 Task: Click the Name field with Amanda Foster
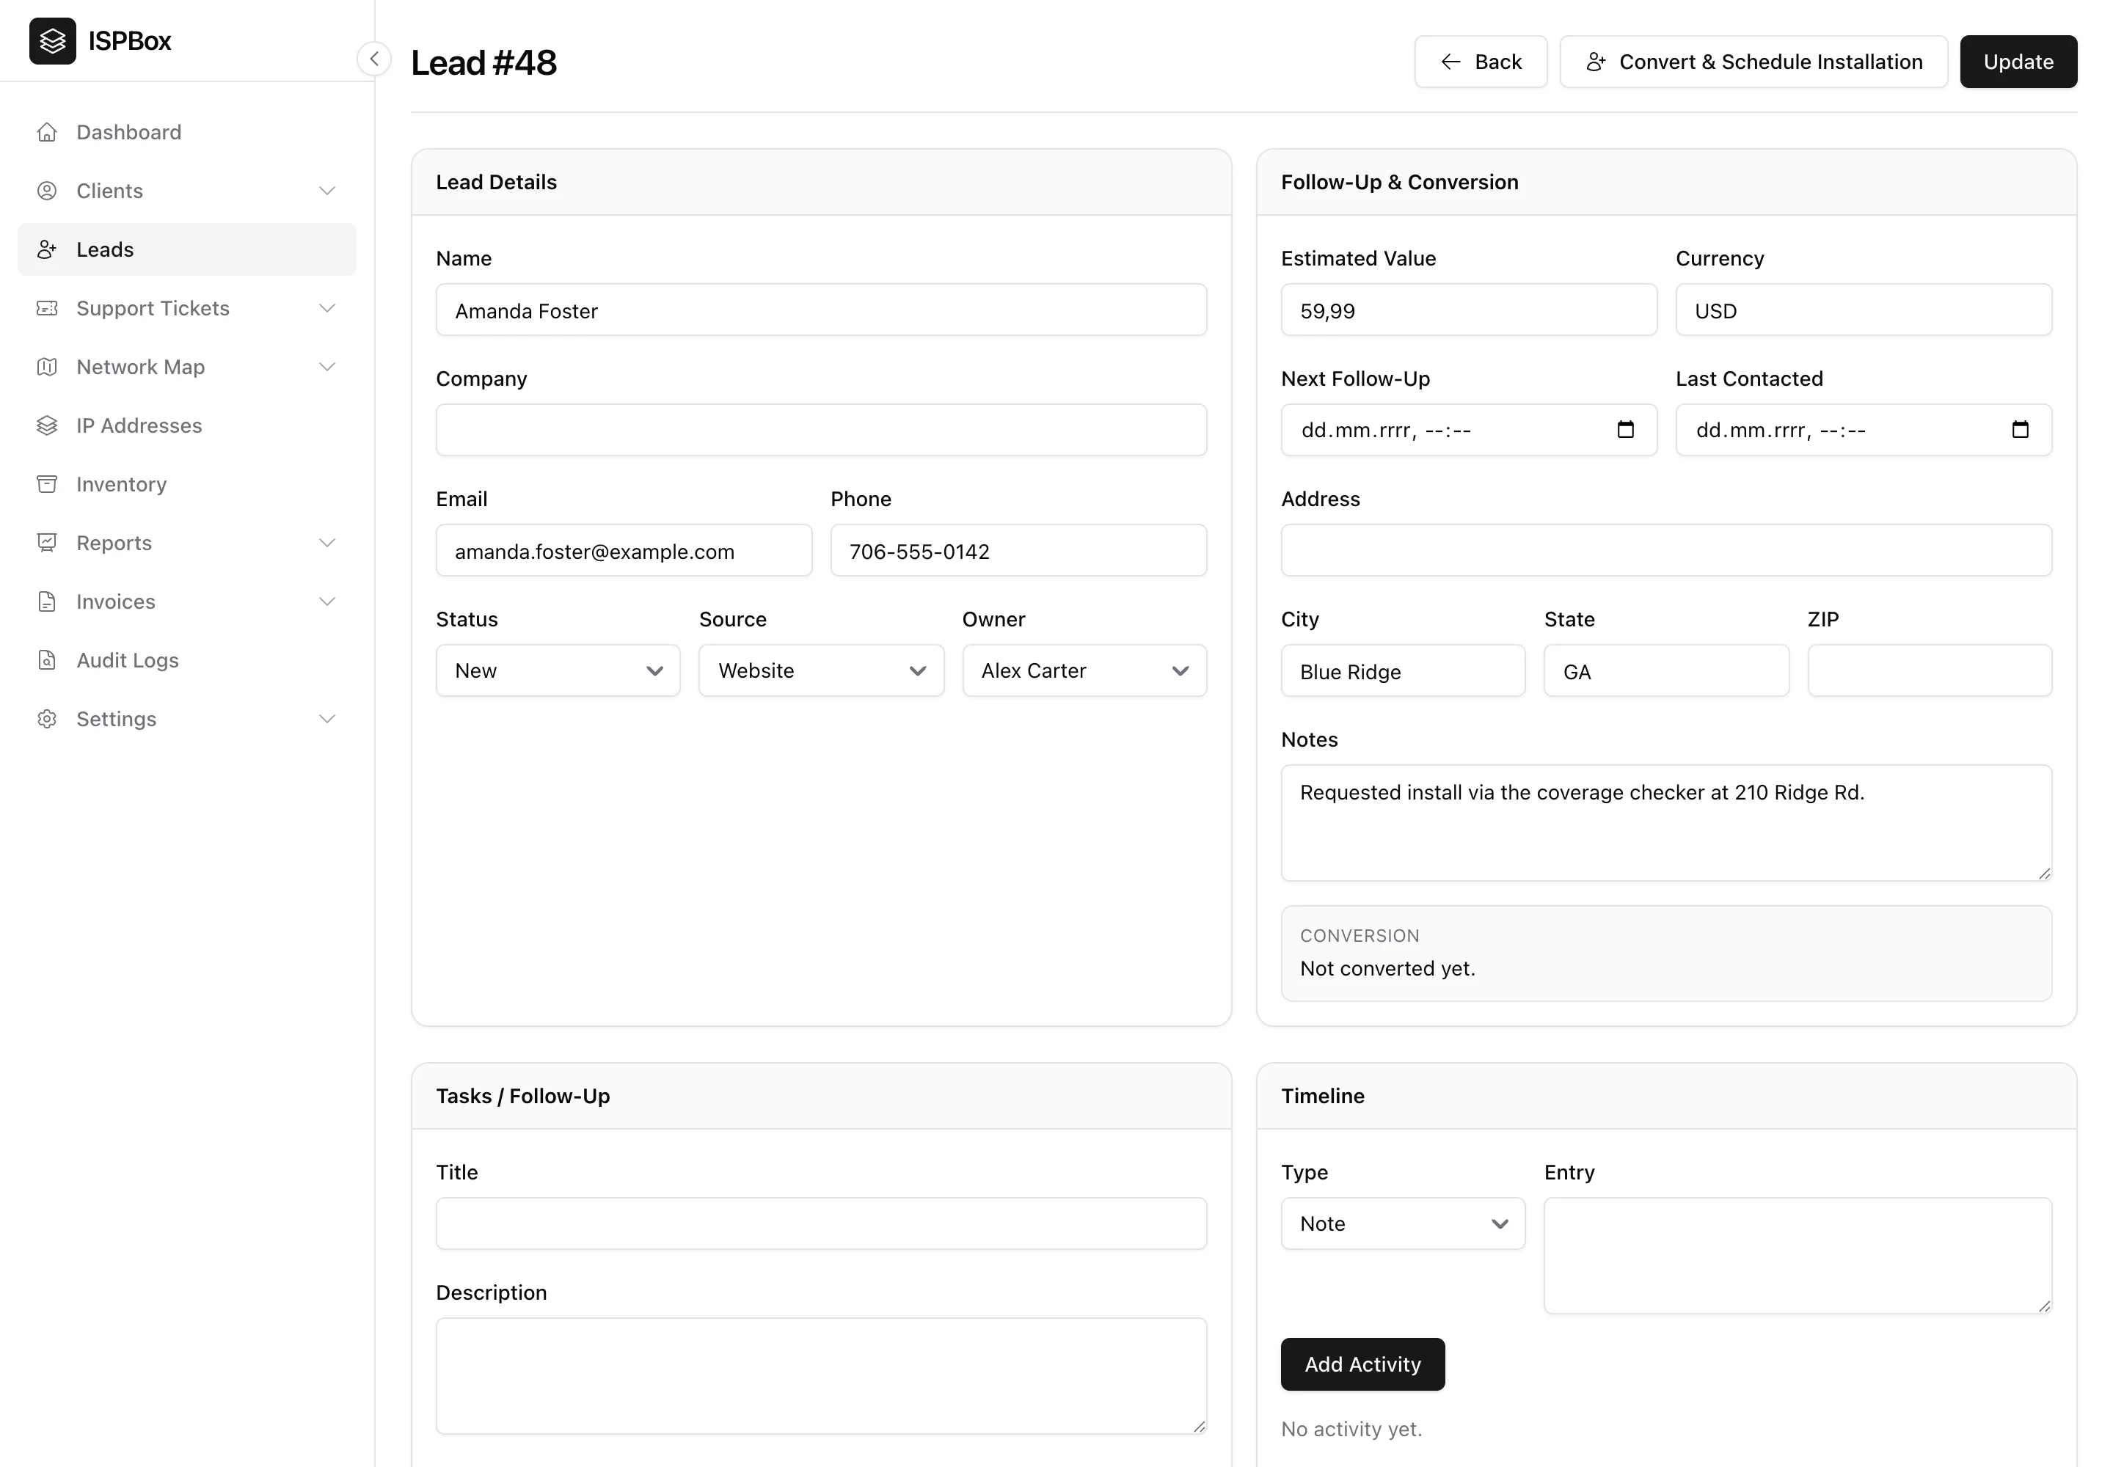click(x=821, y=311)
